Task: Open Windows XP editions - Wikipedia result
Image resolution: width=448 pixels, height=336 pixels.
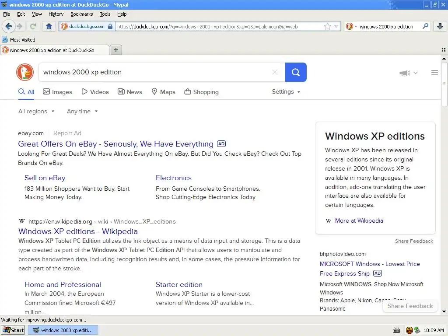Action: click(x=78, y=231)
